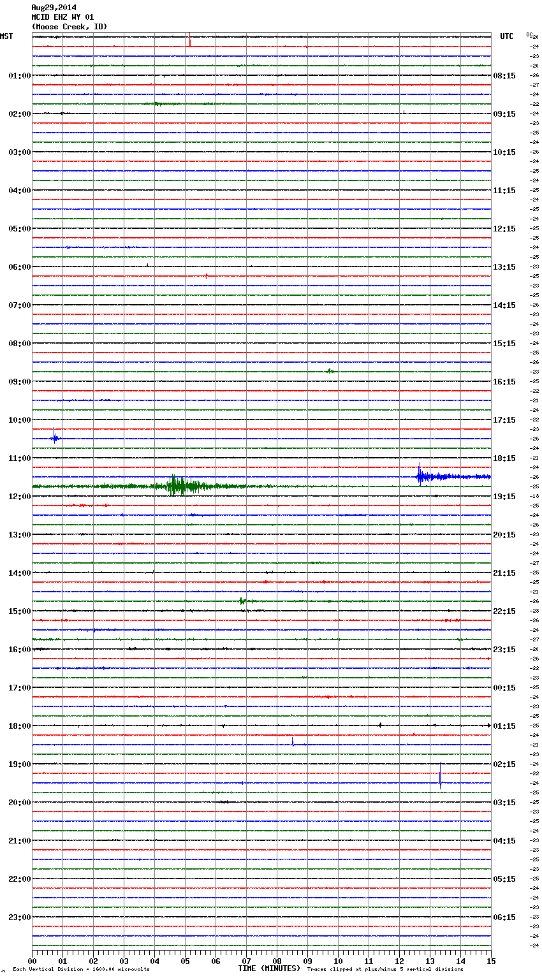Click minute 05 tick label on the time axis
This screenshot has width=542, height=978.
click(x=185, y=961)
